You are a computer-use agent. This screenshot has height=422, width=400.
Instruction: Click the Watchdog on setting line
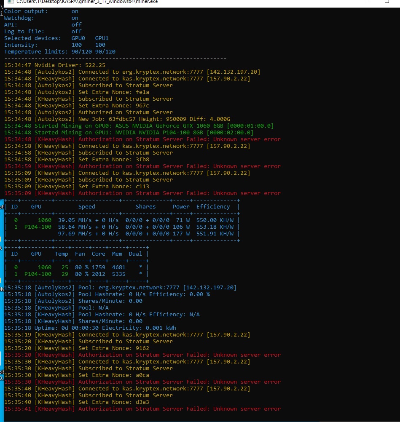click(x=41, y=18)
